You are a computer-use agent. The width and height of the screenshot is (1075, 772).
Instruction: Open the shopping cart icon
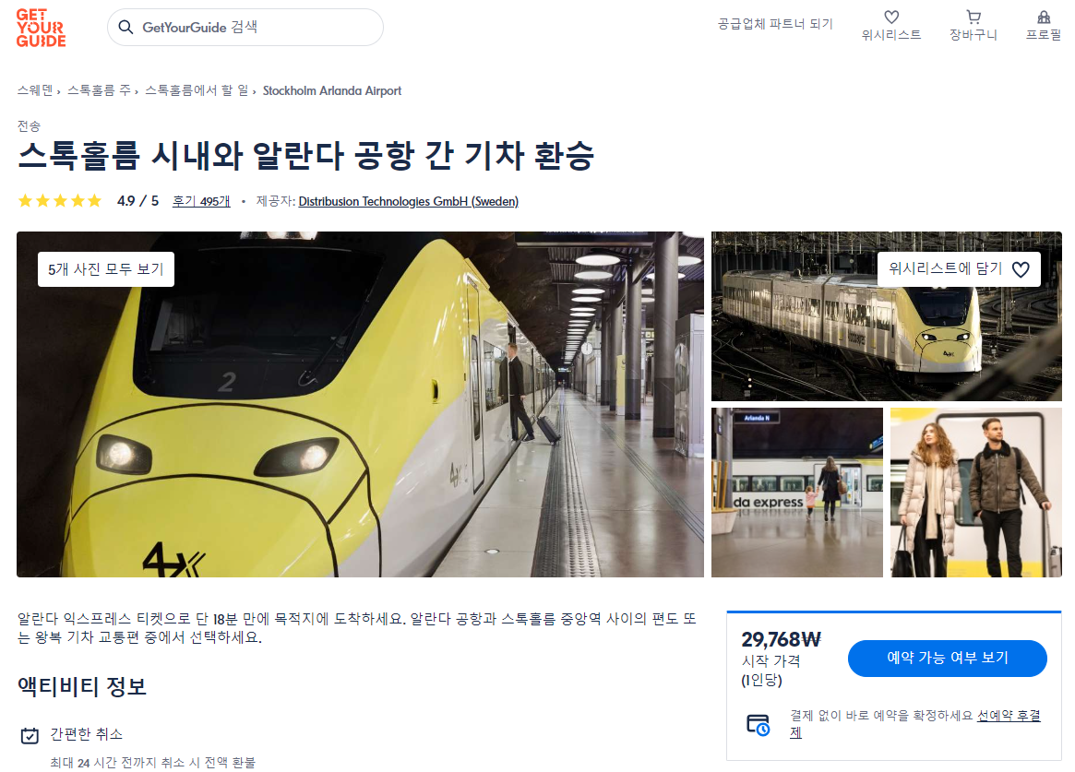973,18
